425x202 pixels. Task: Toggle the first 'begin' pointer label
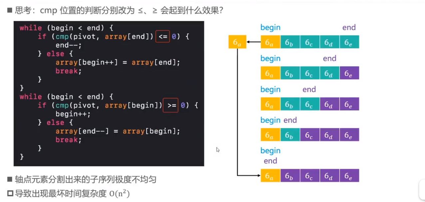[x=270, y=28]
